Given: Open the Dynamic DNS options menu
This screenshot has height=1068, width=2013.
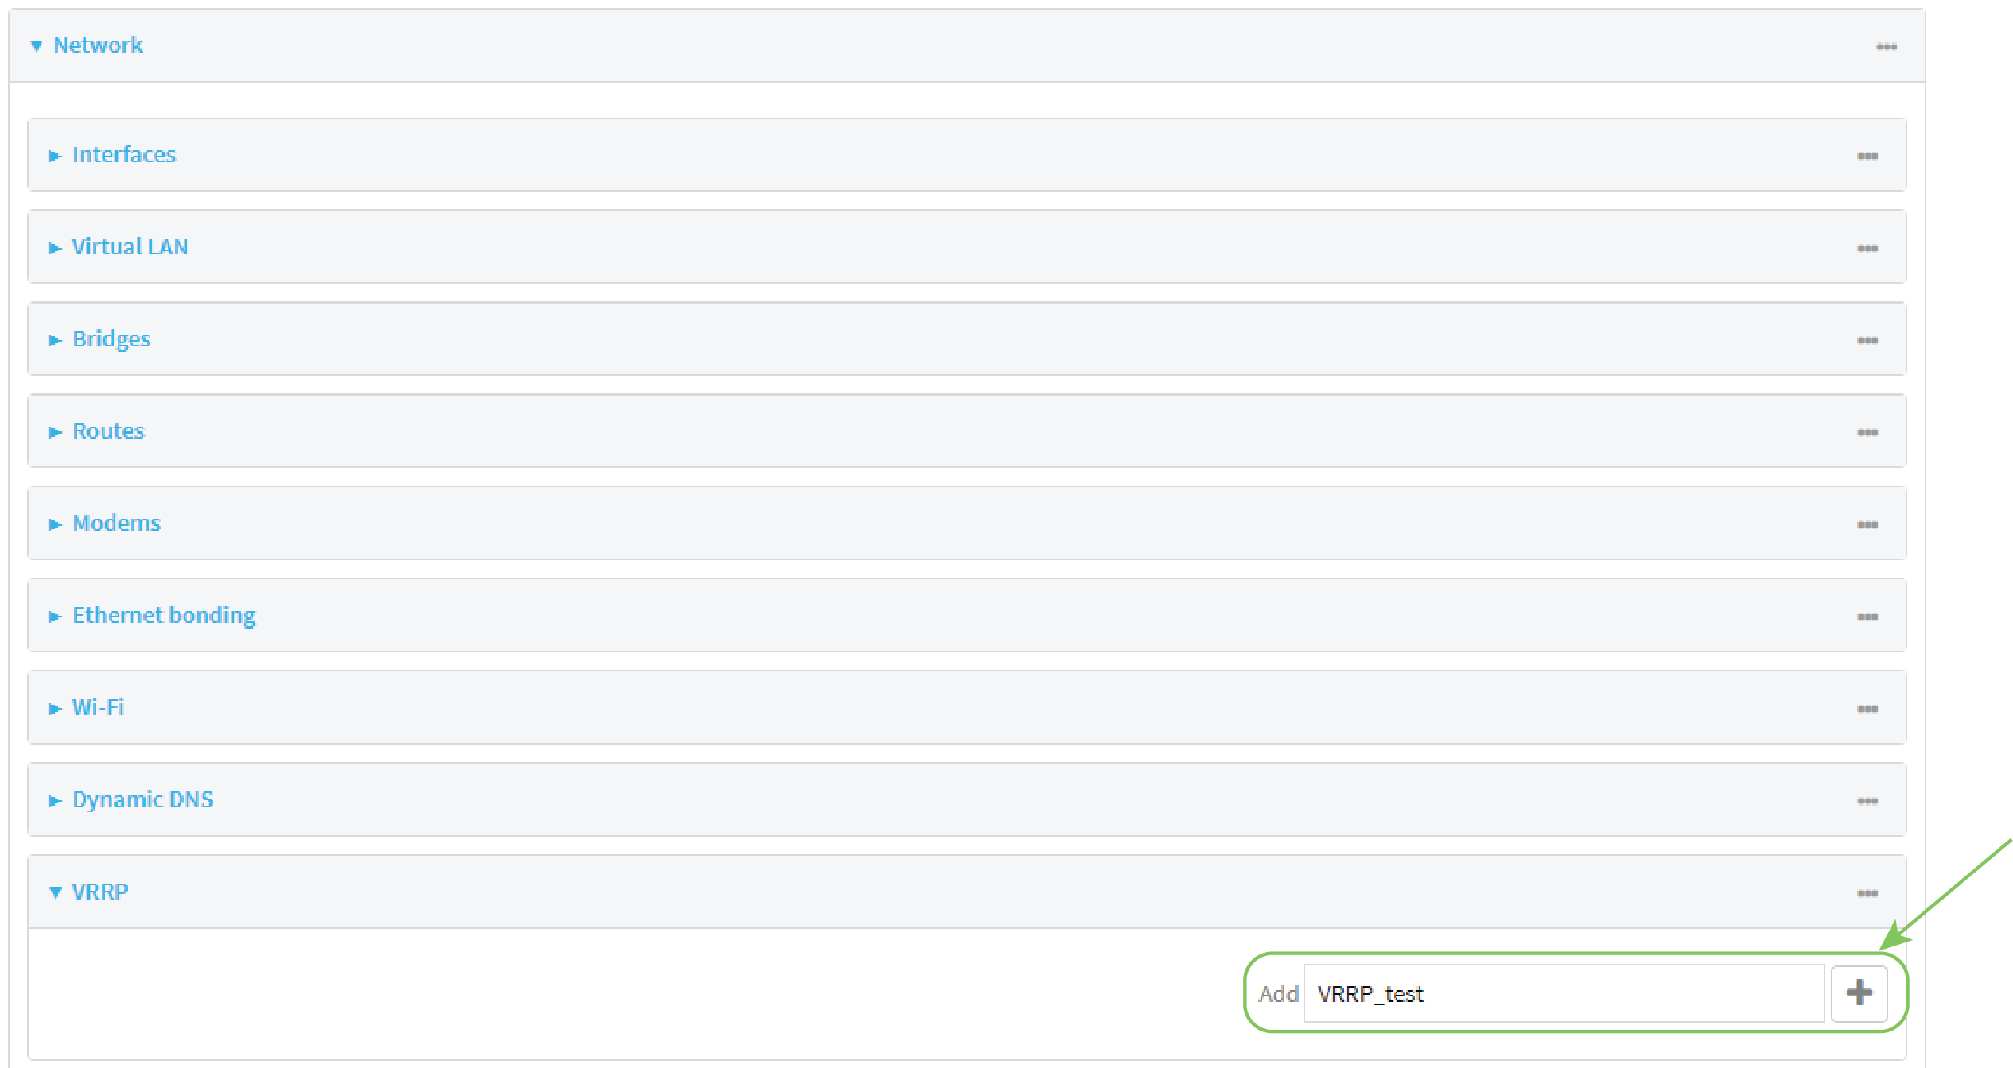Looking at the screenshot, I should [x=1868, y=801].
